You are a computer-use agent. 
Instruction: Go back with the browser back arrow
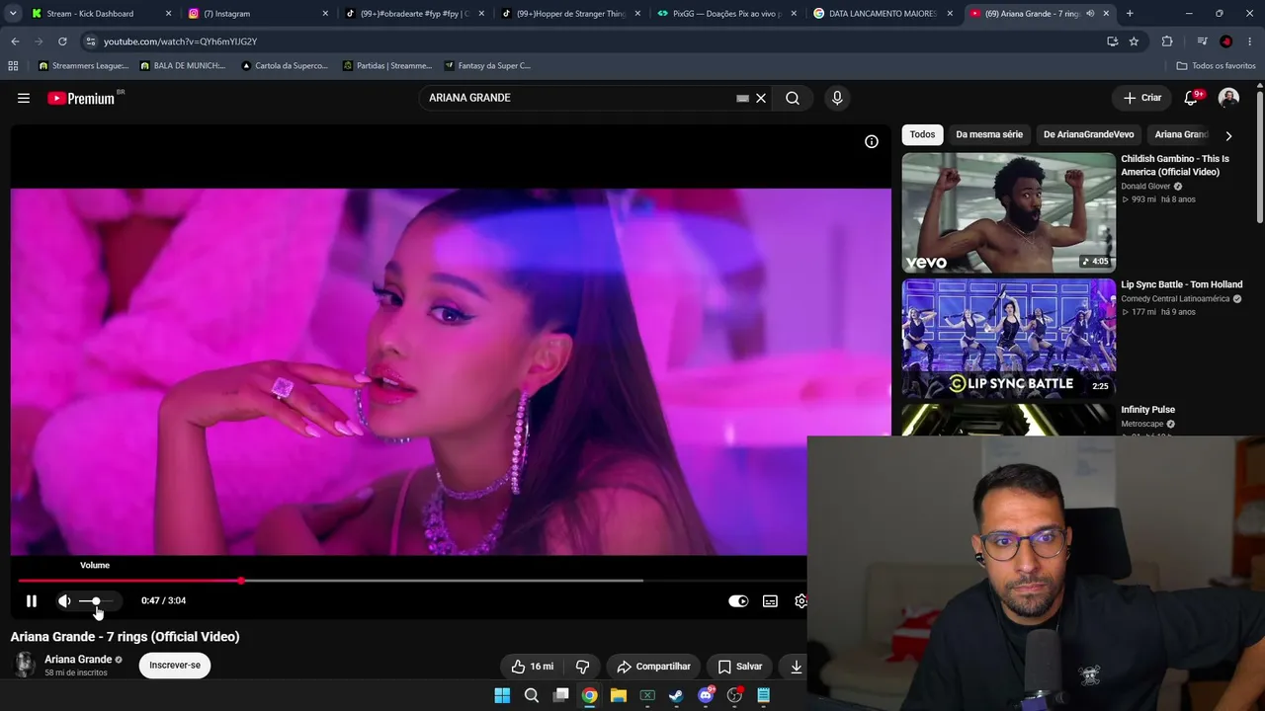coord(15,41)
